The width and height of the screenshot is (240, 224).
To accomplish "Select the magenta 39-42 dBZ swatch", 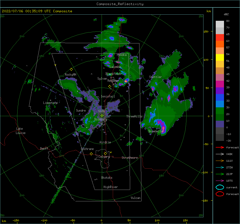I will click(x=220, y=84).
